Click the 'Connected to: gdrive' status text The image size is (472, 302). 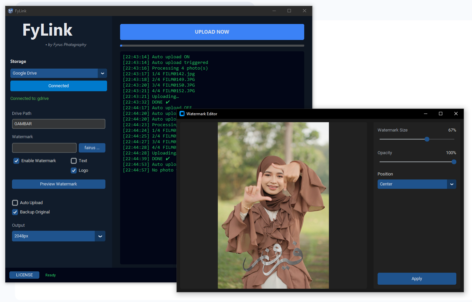tap(29, 99)
